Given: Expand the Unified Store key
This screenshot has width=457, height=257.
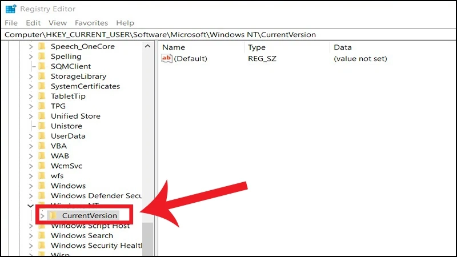Looking at the screenshot, I should point(31,117).
